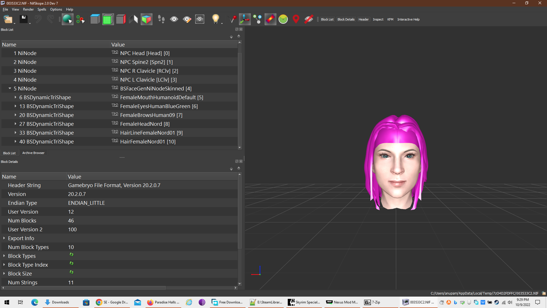Click the head model in the viewport
547x308 pixels.
[396, 162]
